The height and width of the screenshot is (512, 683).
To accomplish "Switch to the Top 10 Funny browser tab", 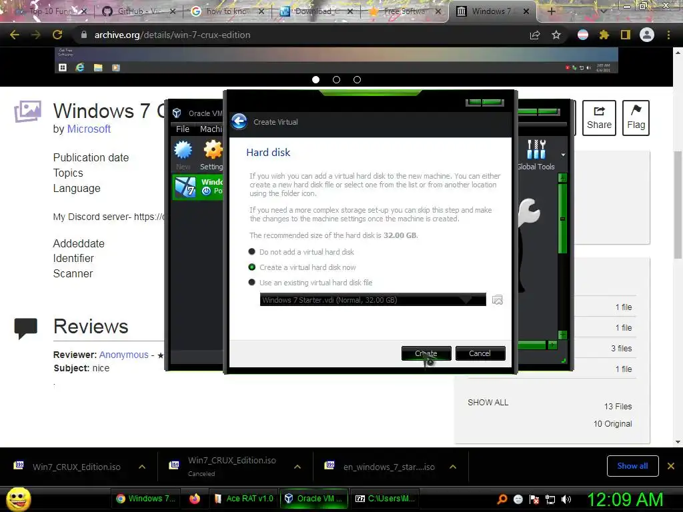I will [x=49, y=11].
